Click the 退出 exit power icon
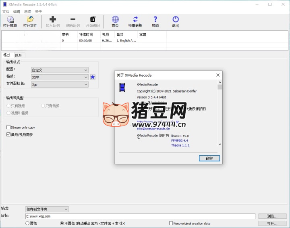This screenshot has height=228, width=290. pos(175,22)
